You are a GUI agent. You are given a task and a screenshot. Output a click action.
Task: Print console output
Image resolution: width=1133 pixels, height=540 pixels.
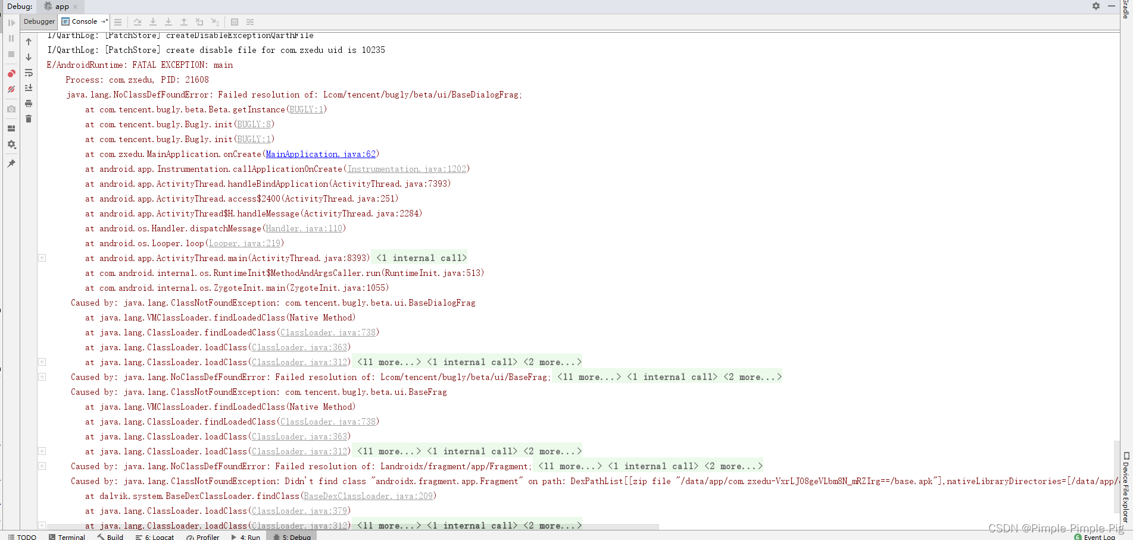[29, 103]
